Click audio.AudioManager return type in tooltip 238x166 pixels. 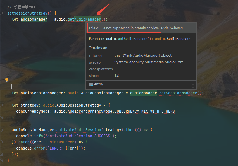[x=173, y=39]
